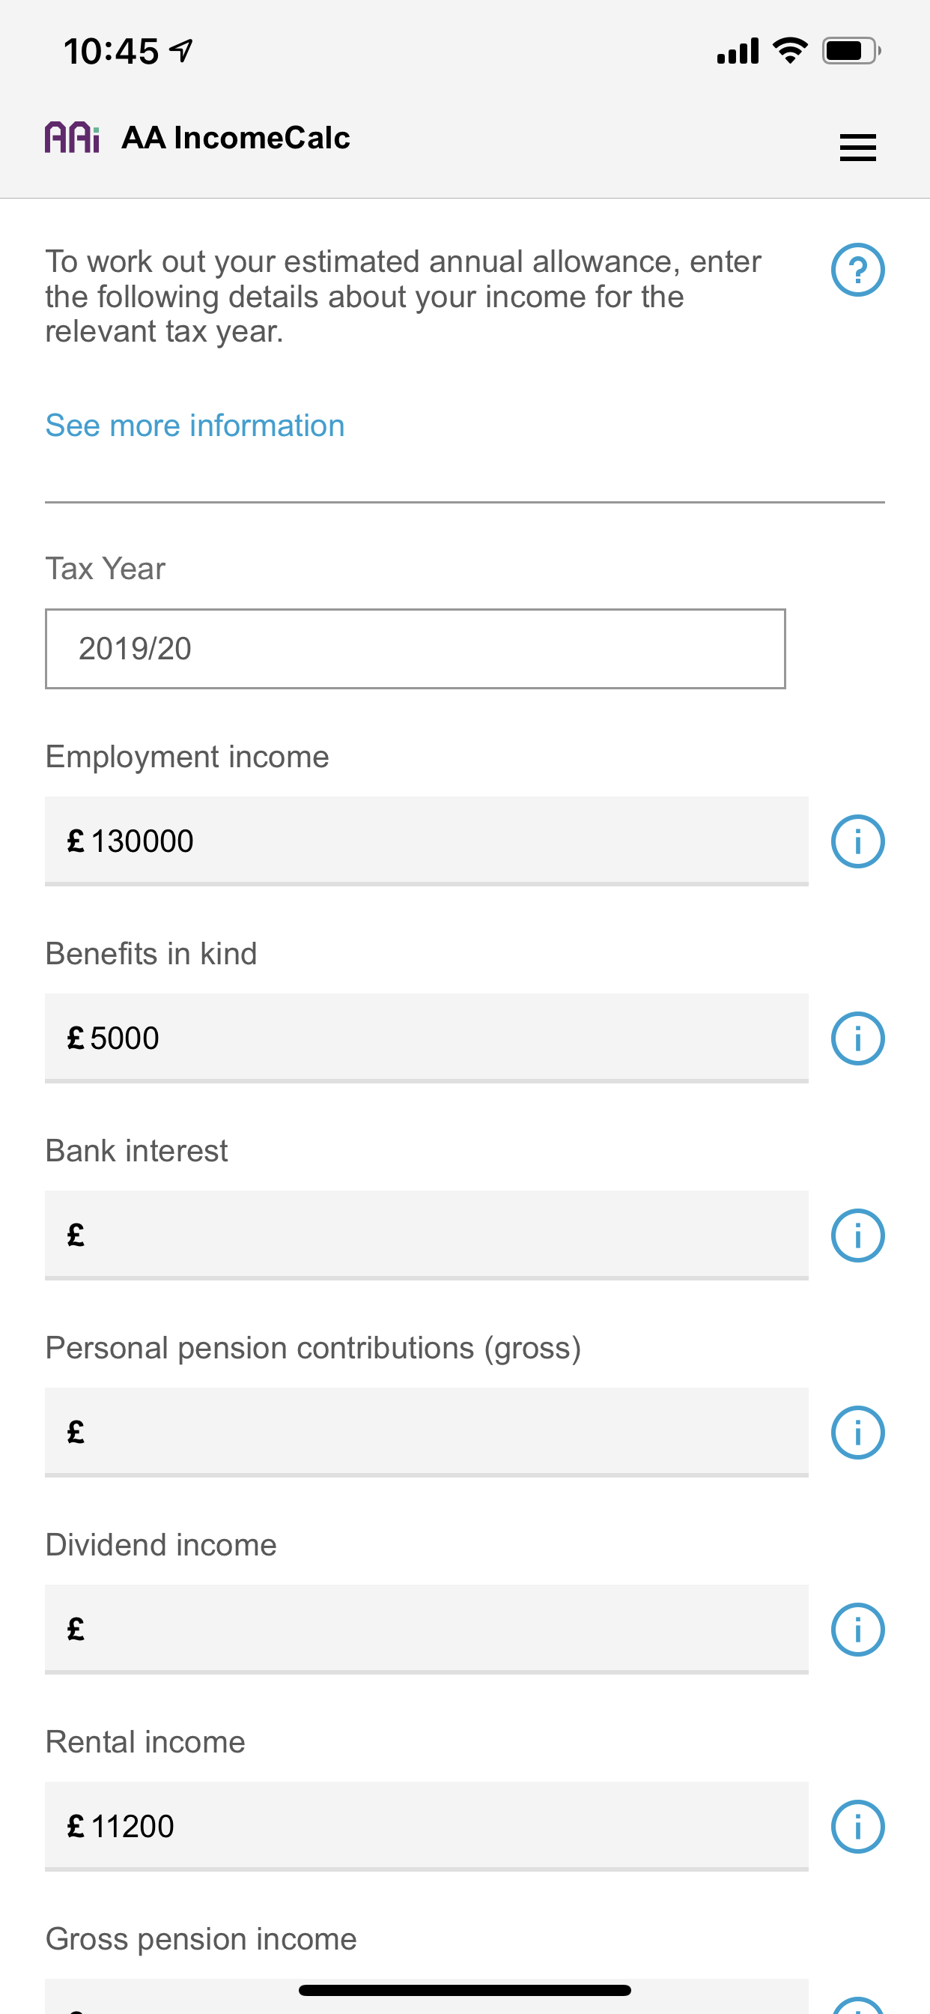
Task: Select the Benefits in kind field
Action: click(x=426, y=1038)
